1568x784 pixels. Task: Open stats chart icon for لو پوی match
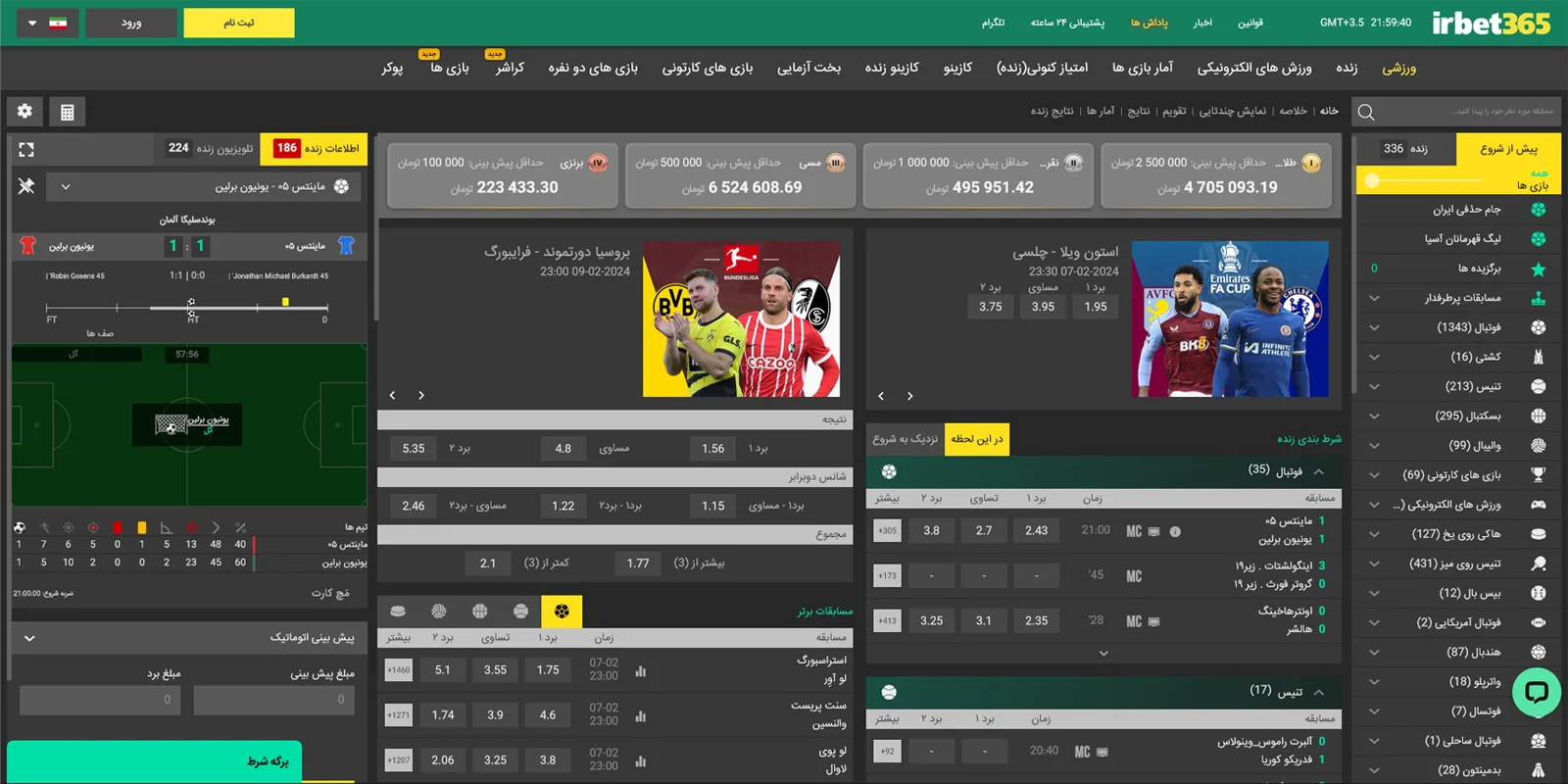tap(641, 760)
